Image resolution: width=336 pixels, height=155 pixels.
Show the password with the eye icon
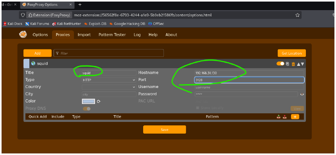pos(302,94)
